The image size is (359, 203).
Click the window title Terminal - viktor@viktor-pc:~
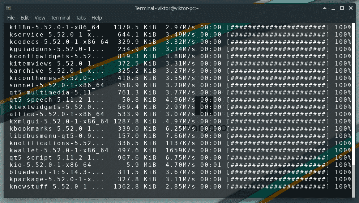167,8
